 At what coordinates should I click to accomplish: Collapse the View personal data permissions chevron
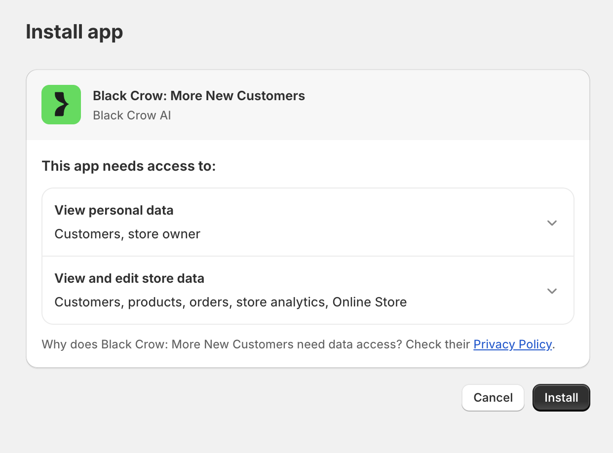click(552, 223)
